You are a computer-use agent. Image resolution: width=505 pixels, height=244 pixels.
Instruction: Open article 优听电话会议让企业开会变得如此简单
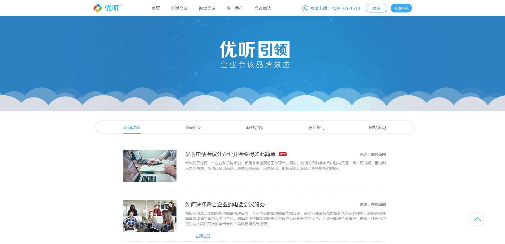[230, 154]
